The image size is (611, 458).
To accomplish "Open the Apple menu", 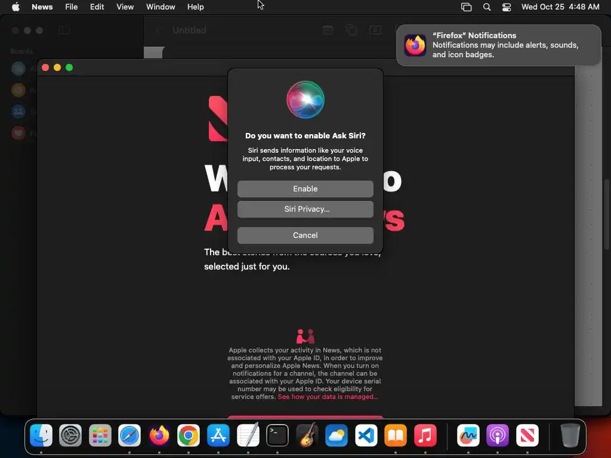I will (x=16, y=7).
